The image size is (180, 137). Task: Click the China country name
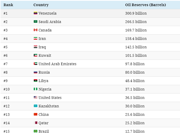pyautogui.click(x=44, y=115)
